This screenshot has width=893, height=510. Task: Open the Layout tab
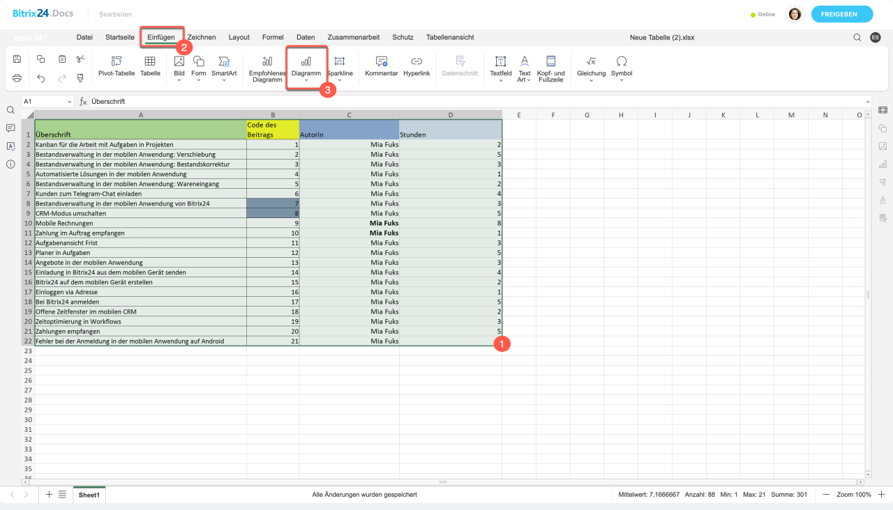[239, 37]
